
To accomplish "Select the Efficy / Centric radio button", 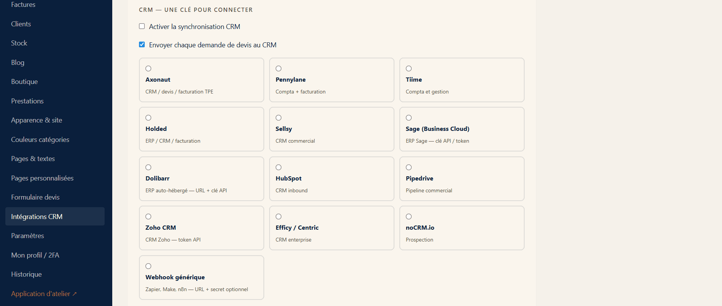I will coord(279,217).
